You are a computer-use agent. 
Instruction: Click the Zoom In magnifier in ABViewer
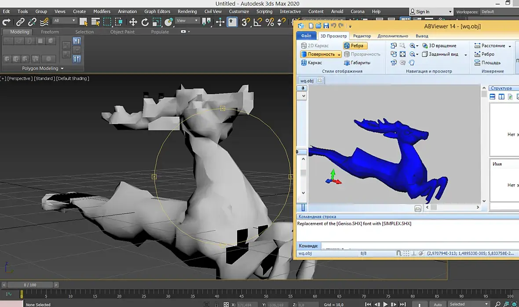click(413, 46)
